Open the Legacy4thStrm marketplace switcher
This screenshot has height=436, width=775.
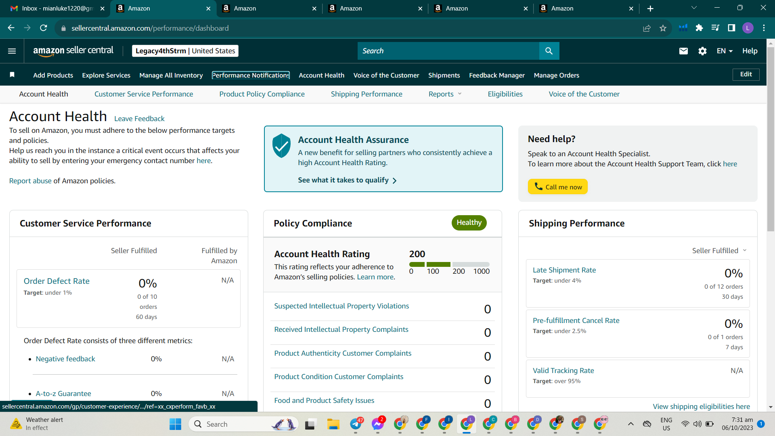[185, 51]
